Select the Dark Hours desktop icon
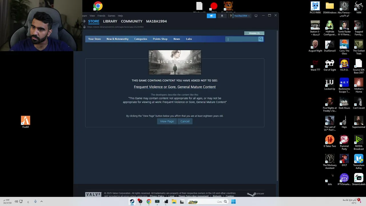Viewport: 366px width, 206px height. tap(344, 103)
